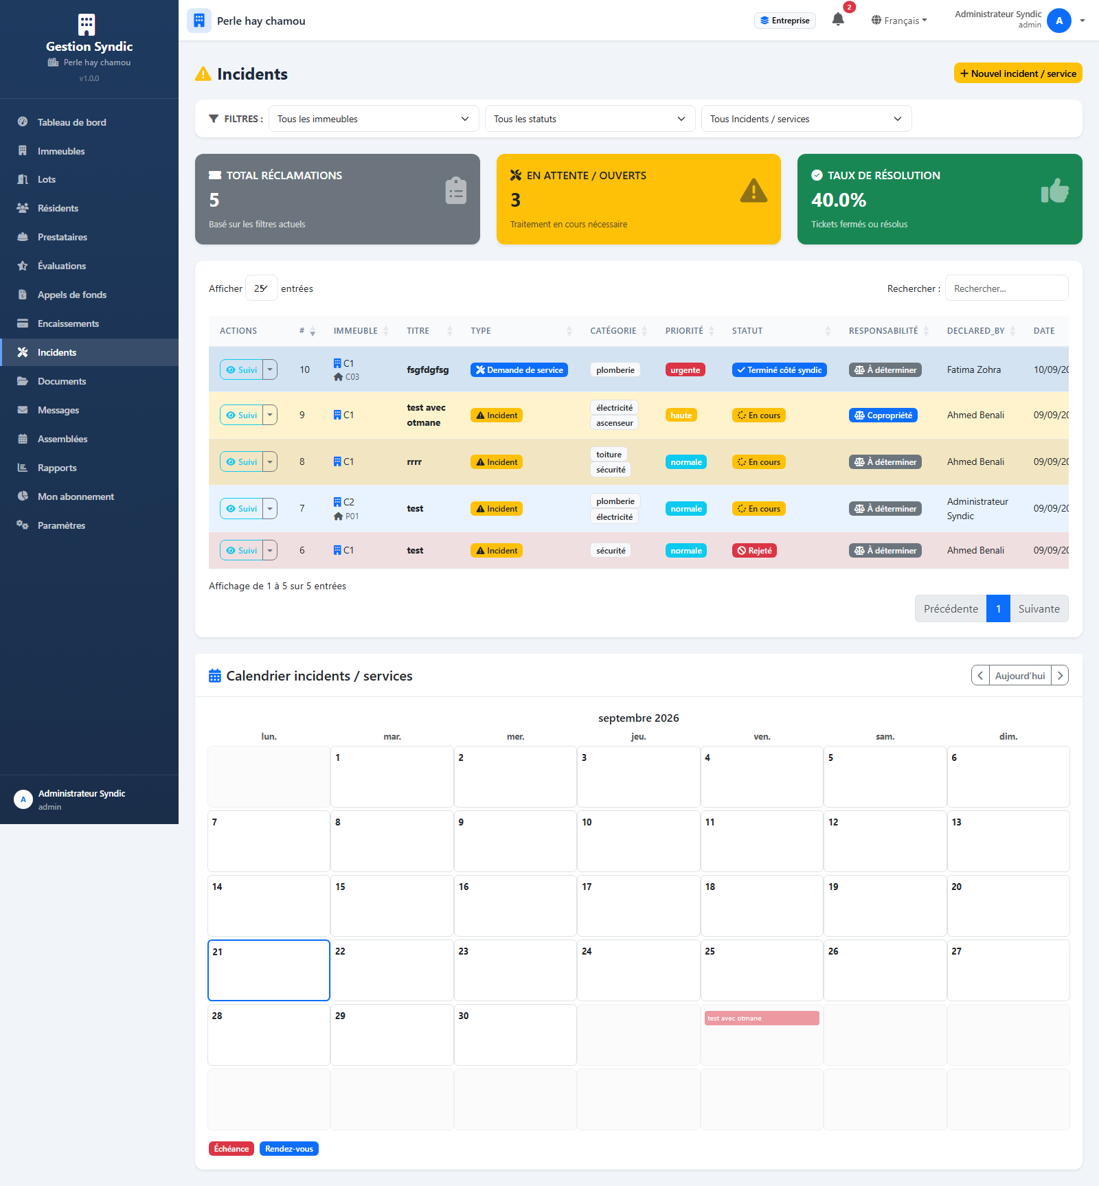The width and height of the screenshot is (1099, 1186).
Task: Click the Rendez-vous legend badge
Action: 289,1148
